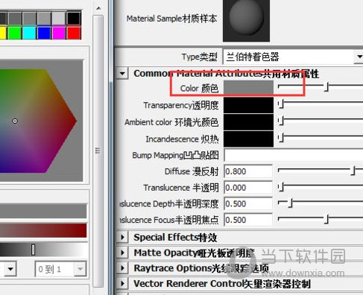Pick the lightest gray palette swatch

coord(59,18)
